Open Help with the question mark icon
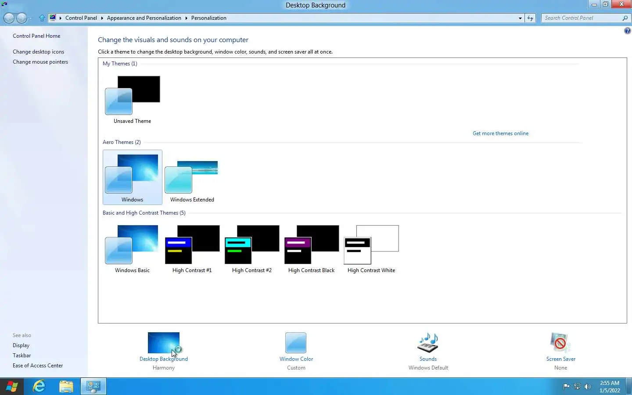This screenshot has width=632, height=395. [627, 31]
